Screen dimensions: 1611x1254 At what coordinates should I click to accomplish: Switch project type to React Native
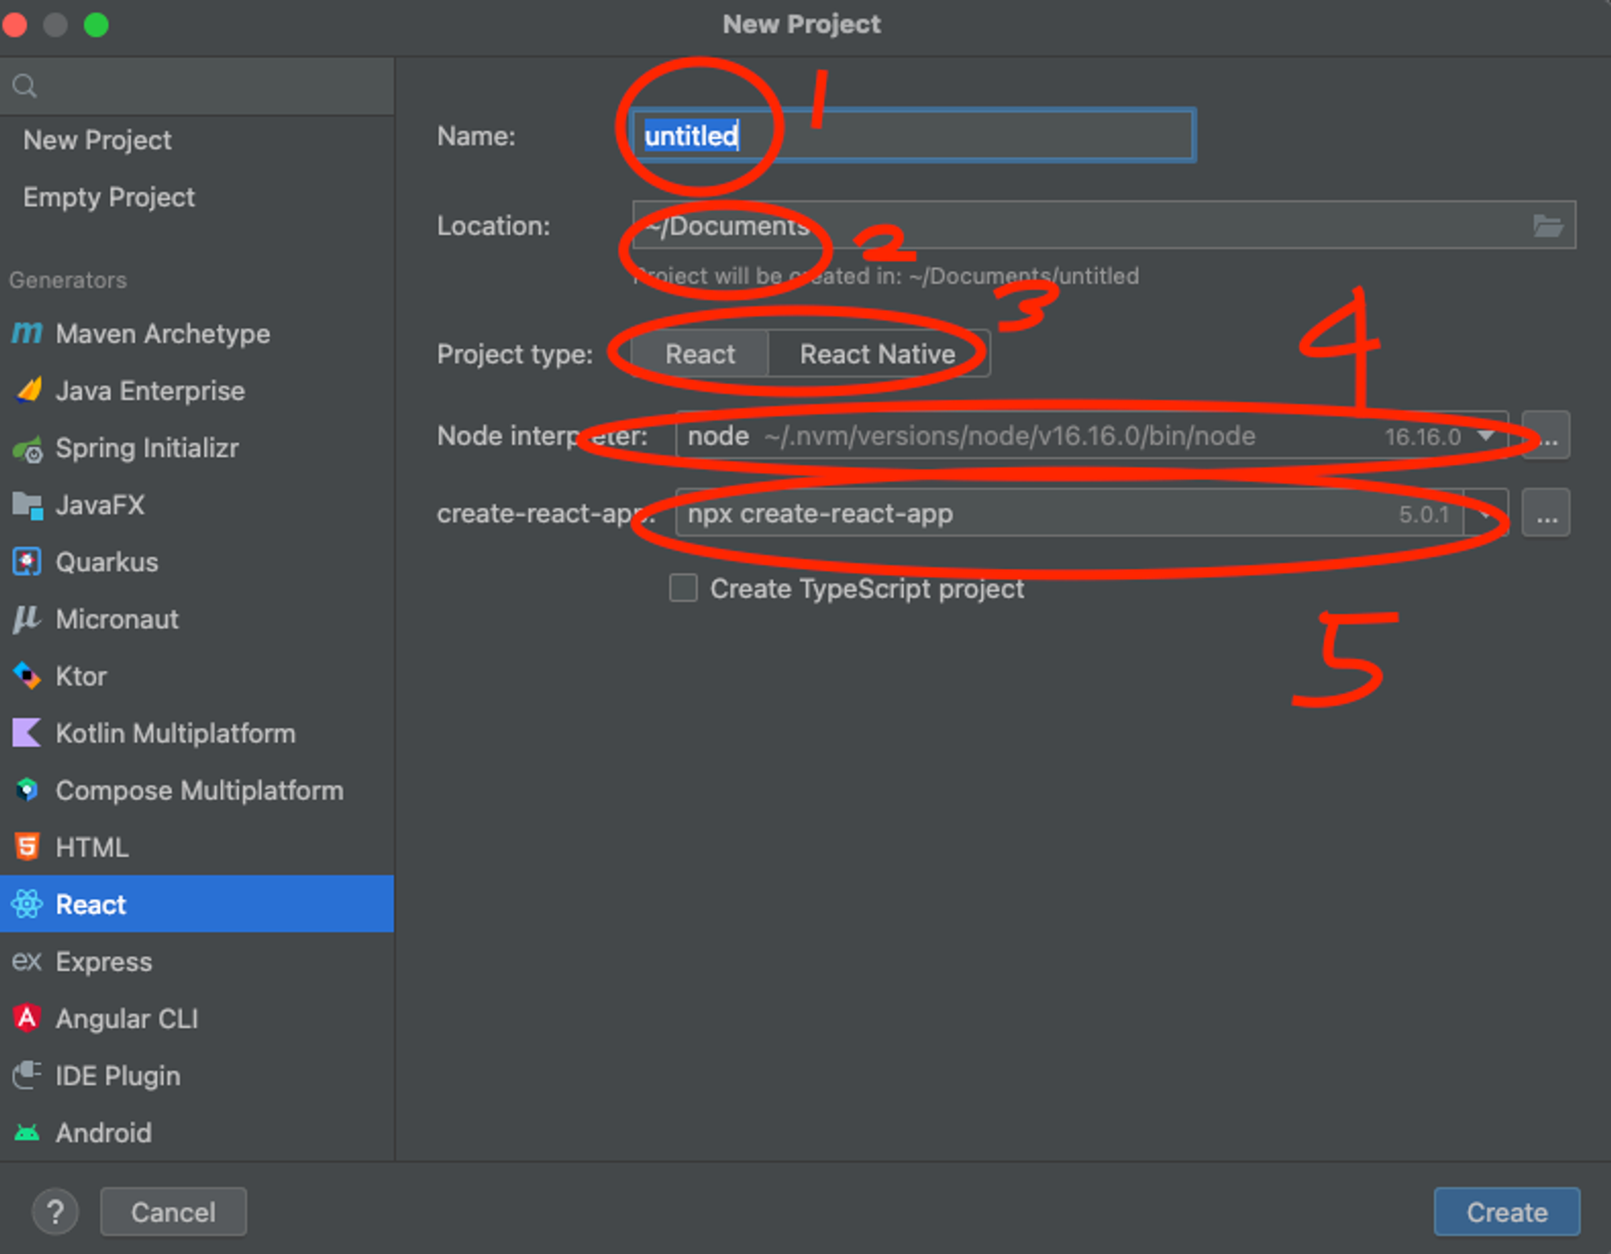(877, 354)
